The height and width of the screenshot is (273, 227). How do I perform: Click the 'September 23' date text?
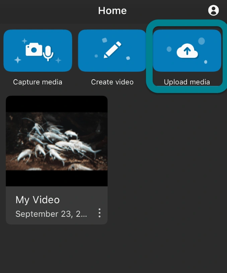pos(51,214)
